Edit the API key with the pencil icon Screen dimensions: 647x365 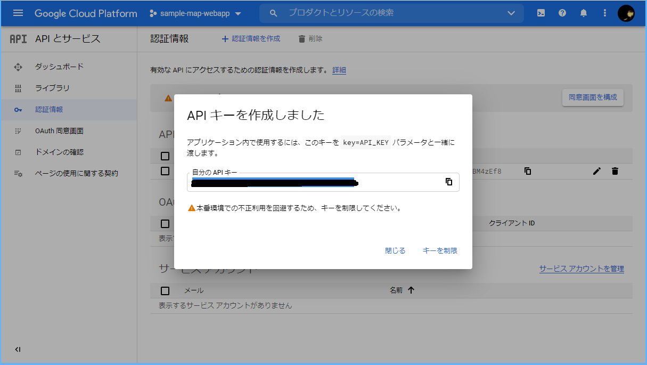(x=596, y=171)
